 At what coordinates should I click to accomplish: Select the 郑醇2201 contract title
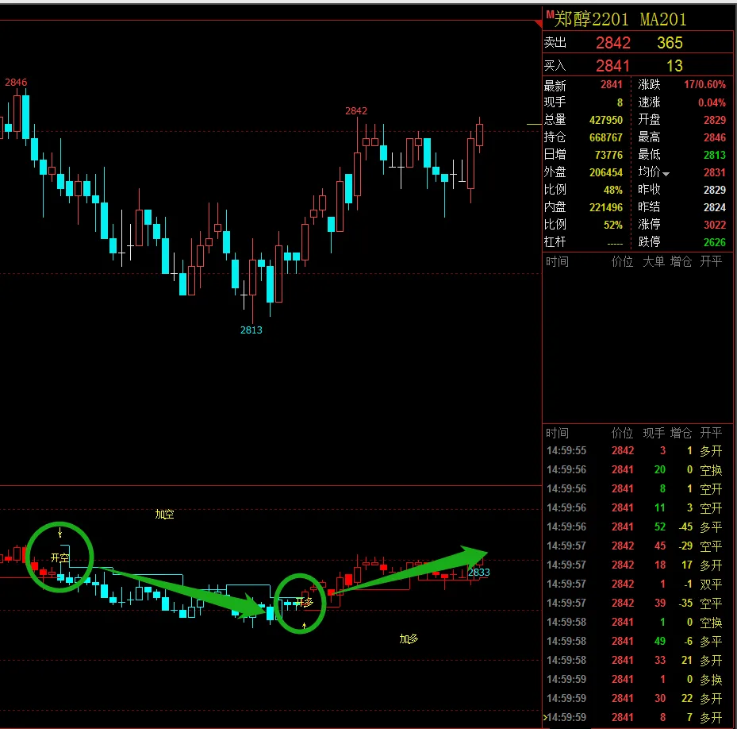(x=591, y=19)
